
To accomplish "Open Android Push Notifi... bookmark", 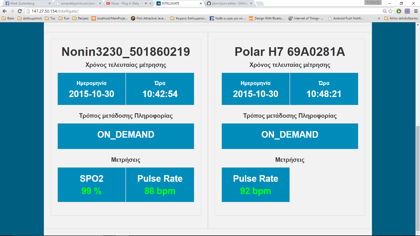I will (346, 18).
